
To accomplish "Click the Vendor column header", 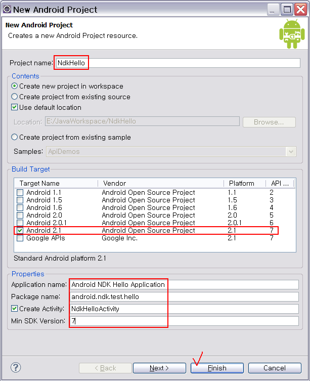I will tap(161, 183).
